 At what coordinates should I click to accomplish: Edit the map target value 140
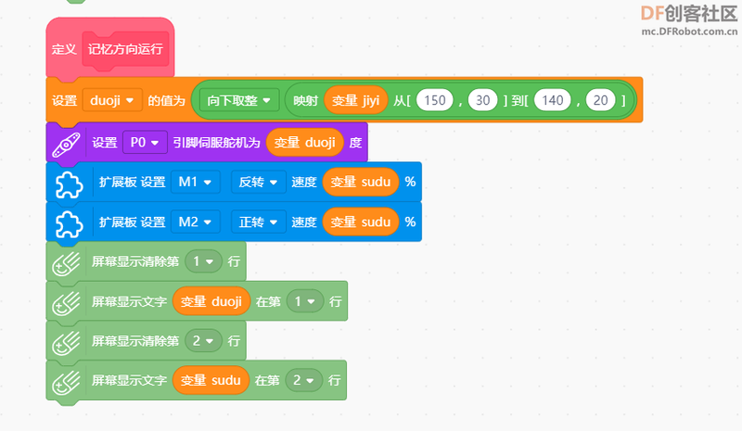click(551, 100)
